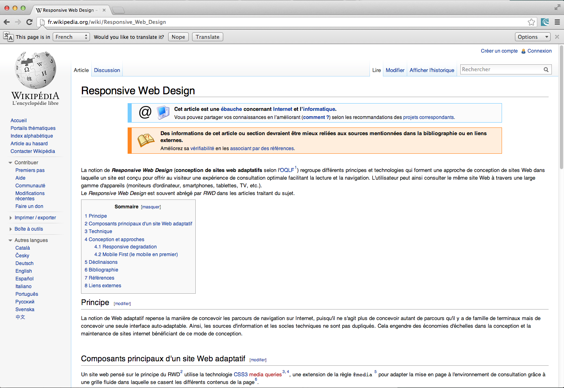564x388 pixels.
Task: Click the Créer un compte link
Action: (499, 51)
